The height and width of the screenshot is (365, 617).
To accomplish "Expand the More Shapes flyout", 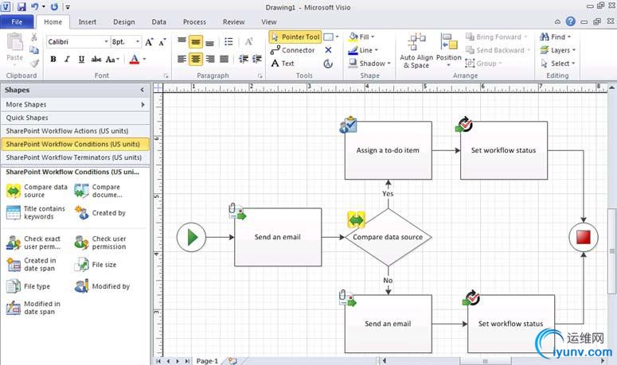I will click(143, 104).
